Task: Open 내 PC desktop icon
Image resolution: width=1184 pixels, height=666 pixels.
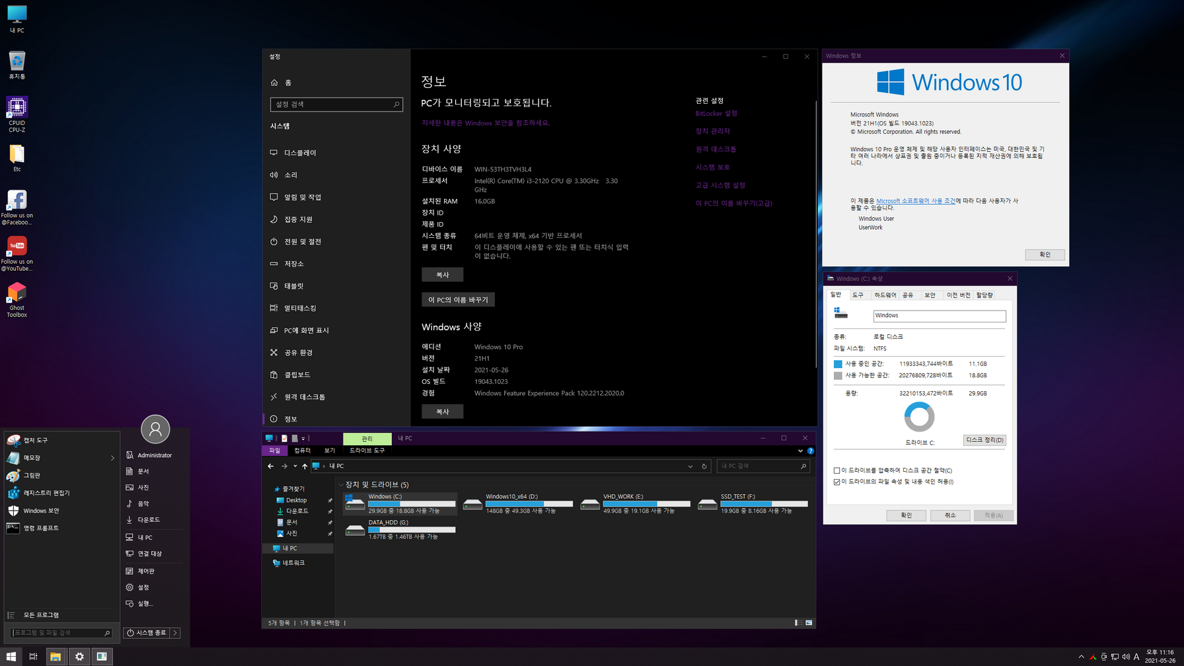Action: point(17,19)
